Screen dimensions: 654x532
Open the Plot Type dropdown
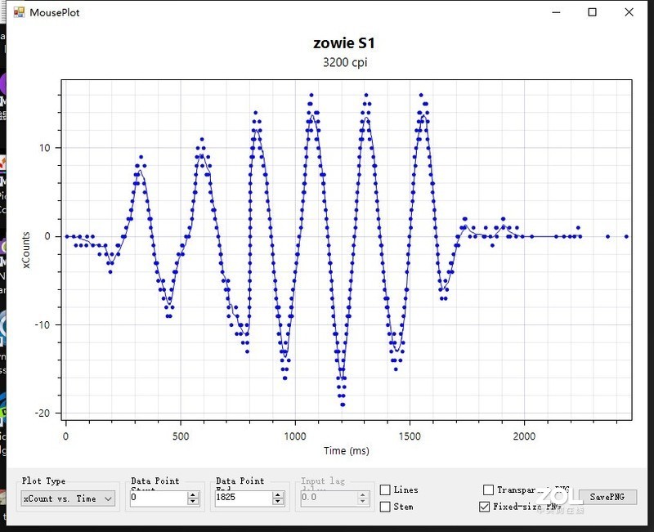[68, 498]
